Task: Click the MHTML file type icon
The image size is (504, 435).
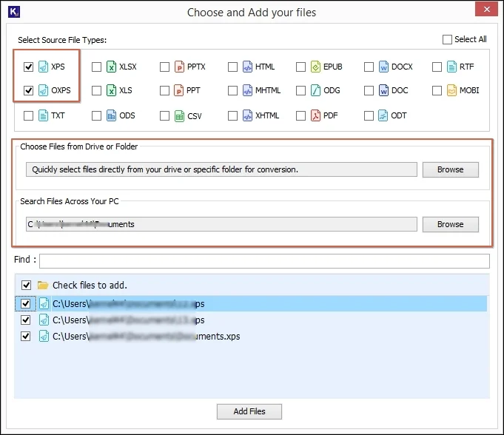Action: (x=247, y=90)
